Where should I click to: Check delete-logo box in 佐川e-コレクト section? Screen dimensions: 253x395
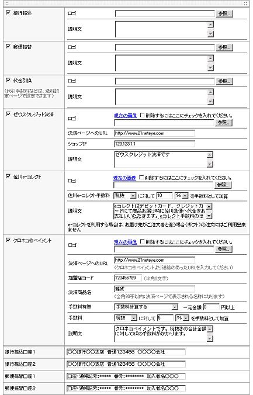tap(141, 178)
